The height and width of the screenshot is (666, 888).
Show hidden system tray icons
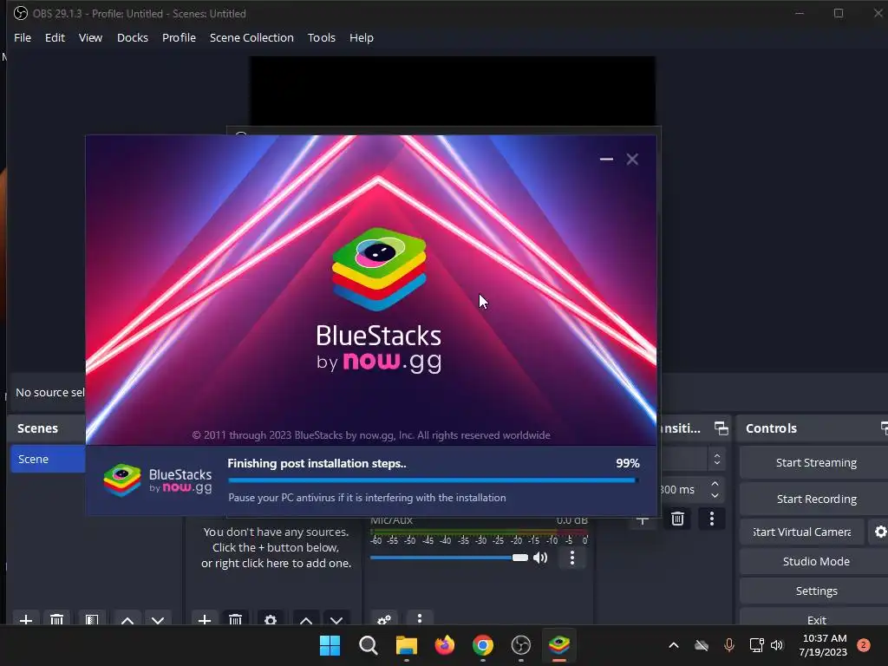[x=673, y=645]
